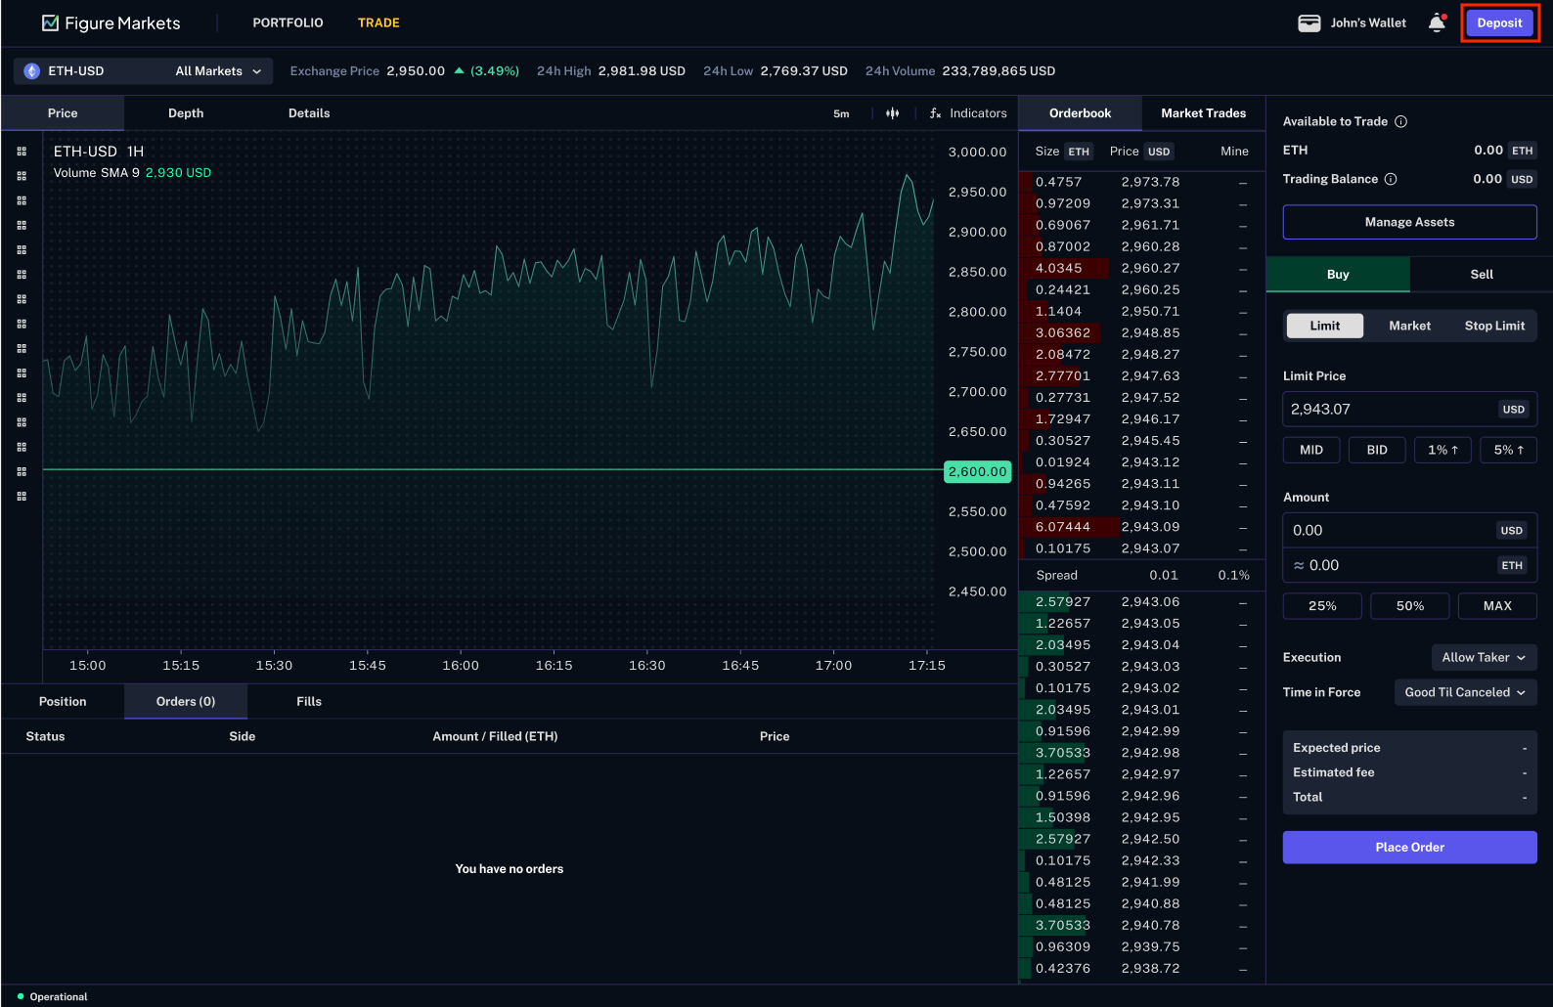Set amount to MAX
The image size is (1553, 1007).
tap(1497, 606)
